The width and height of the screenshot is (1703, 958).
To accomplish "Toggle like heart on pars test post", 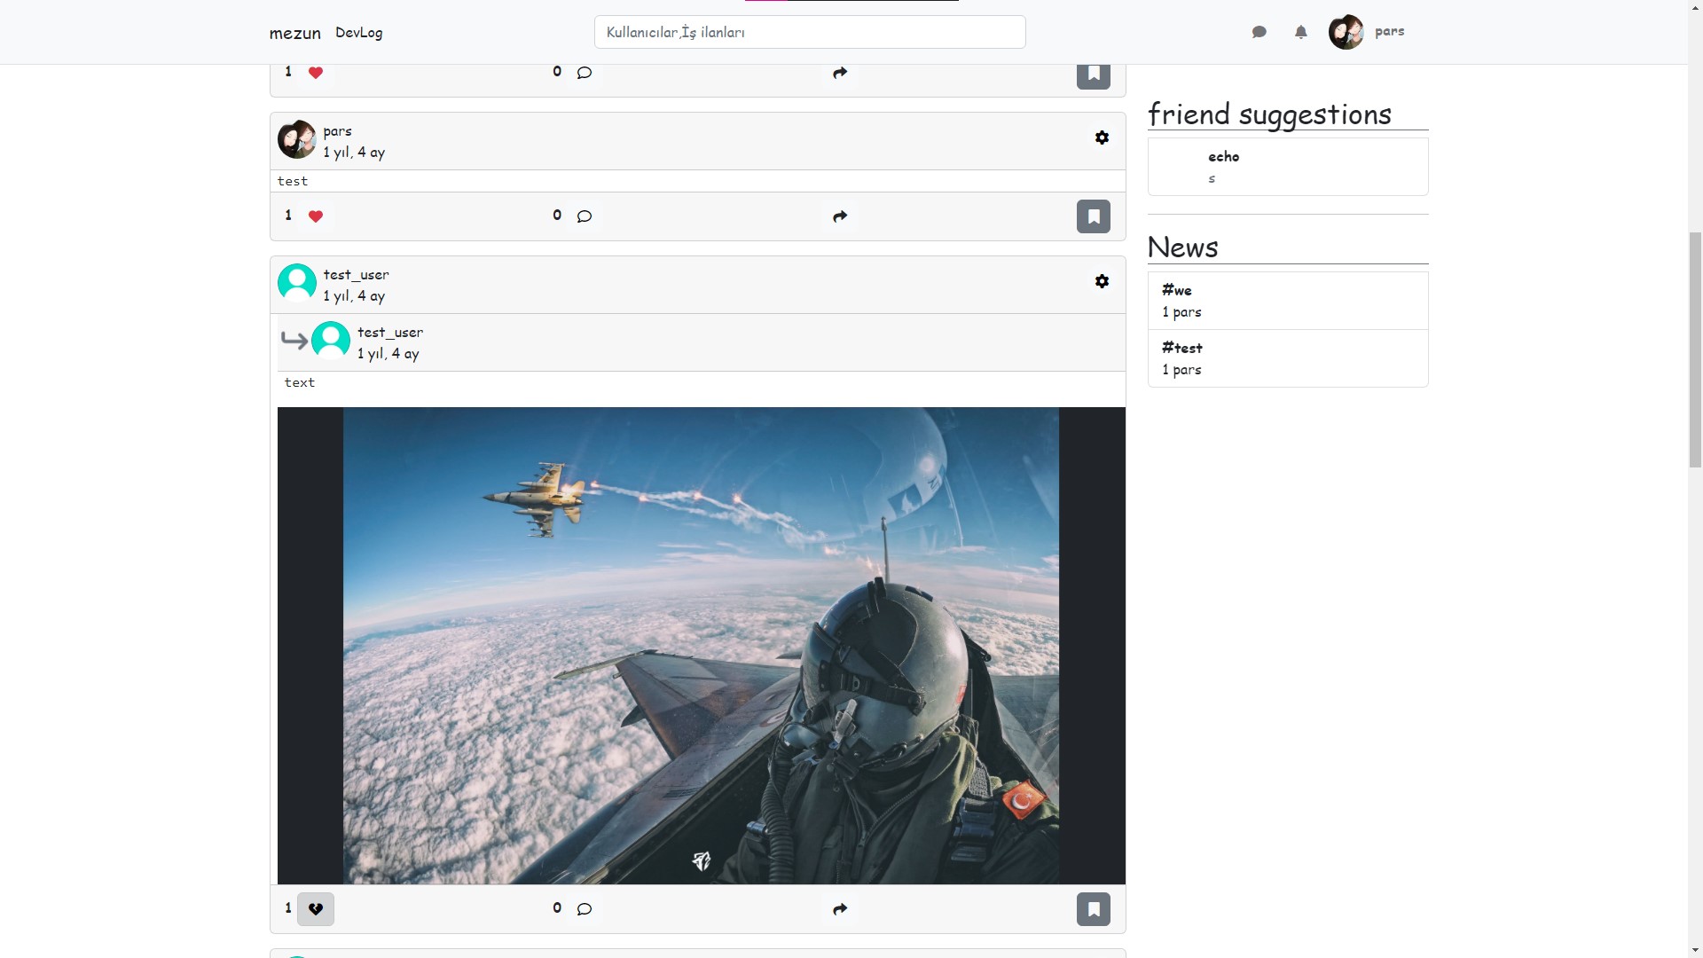I will tap(316, 216).
